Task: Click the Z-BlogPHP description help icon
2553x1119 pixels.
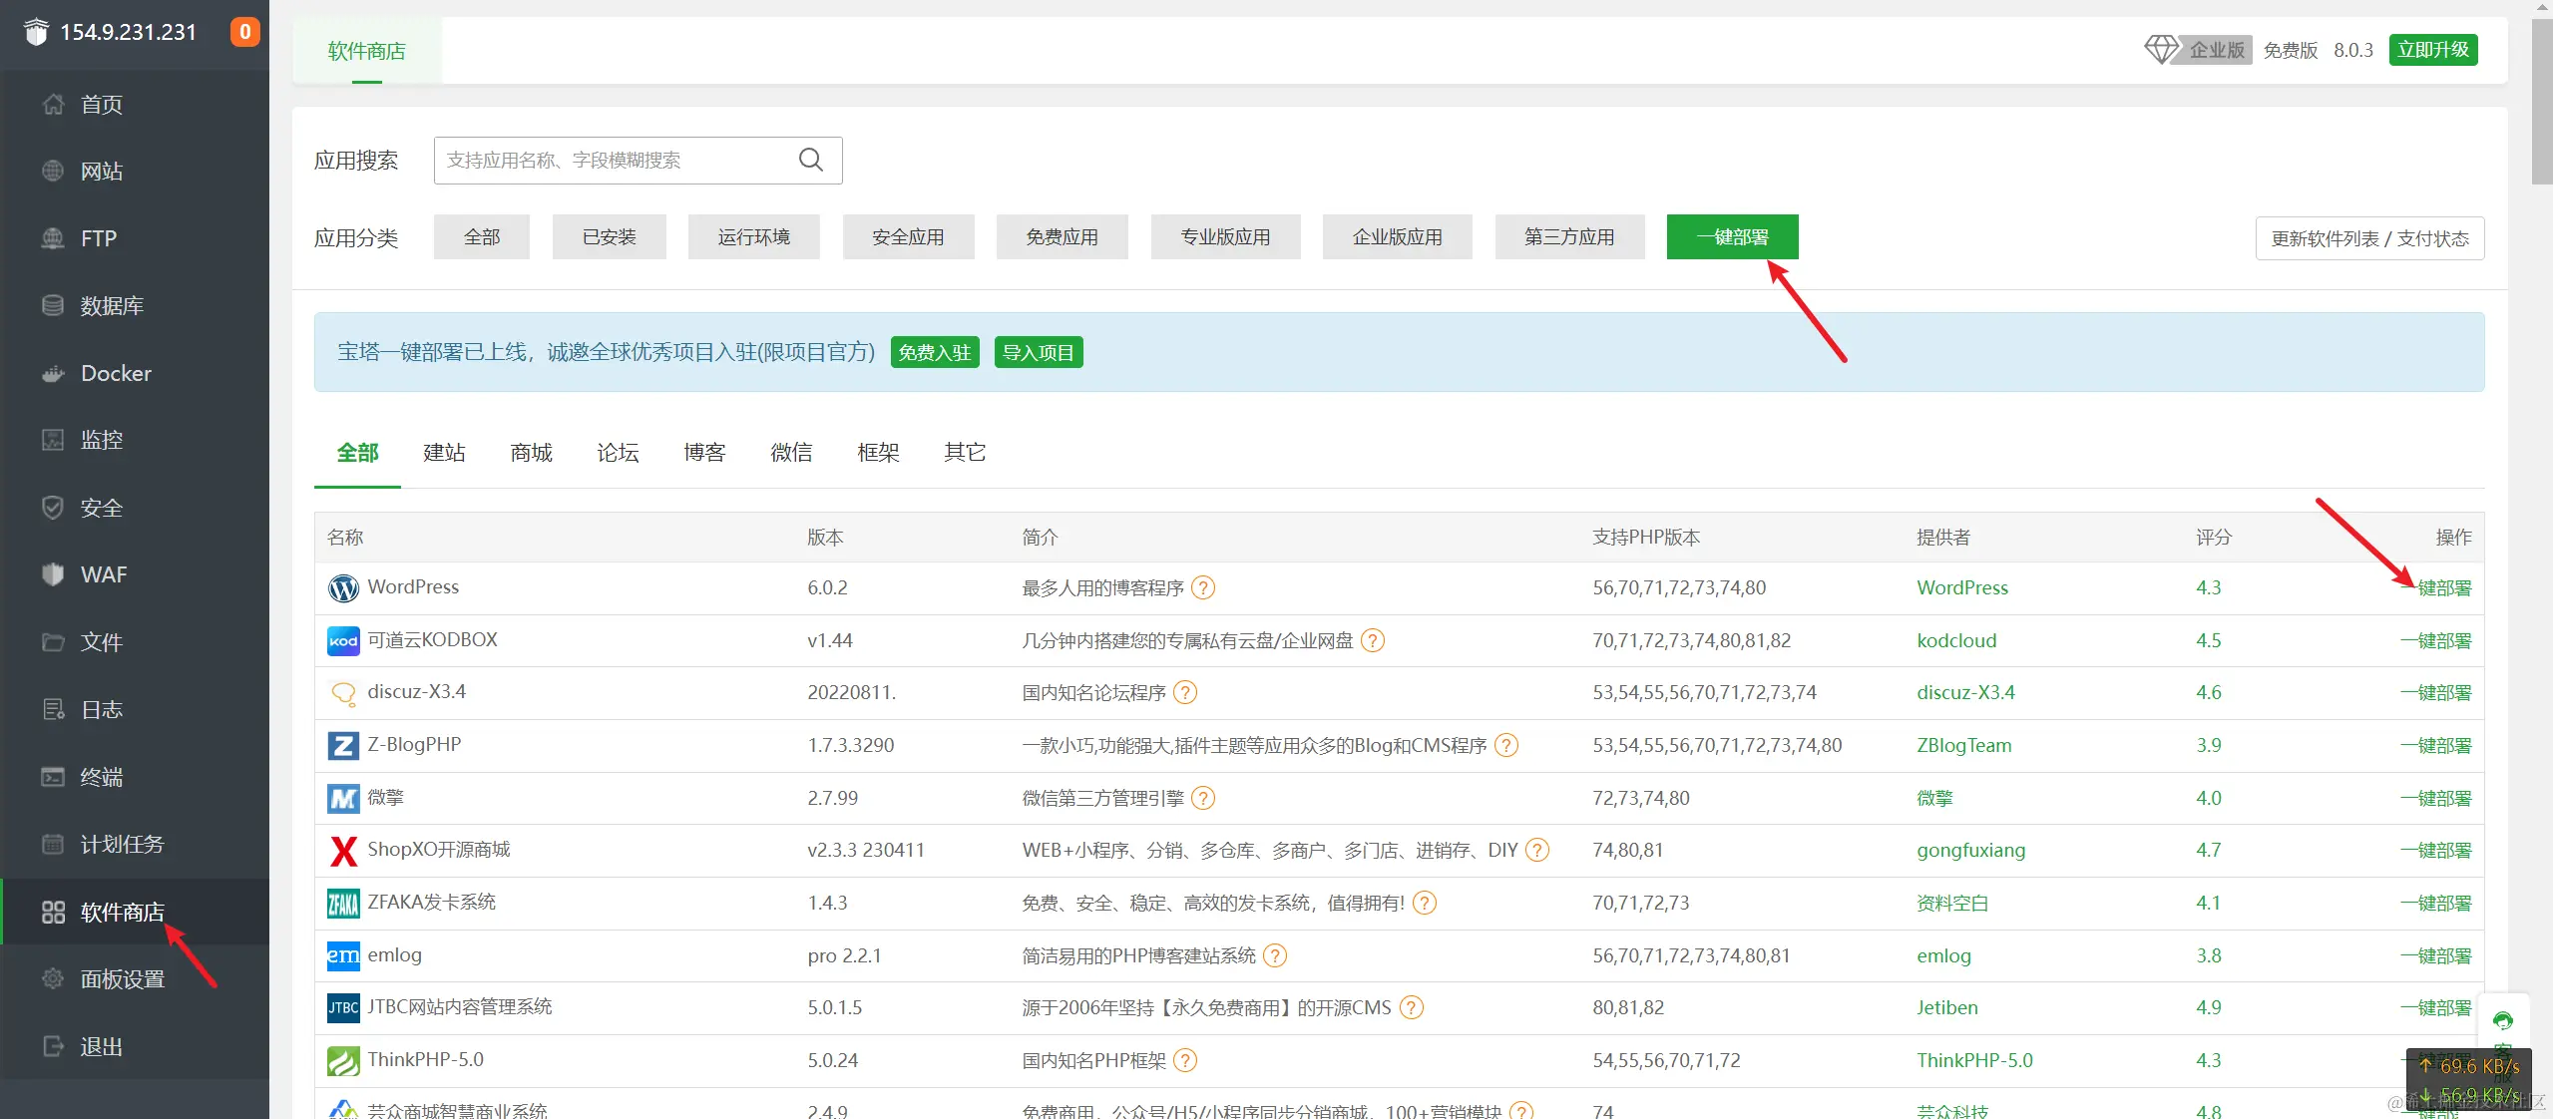Action: coord(1506,745)
